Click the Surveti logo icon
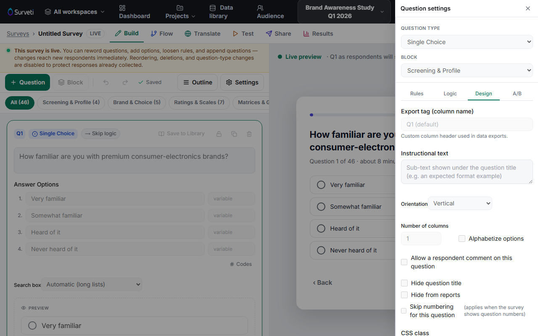 click(x=11, y=12)
